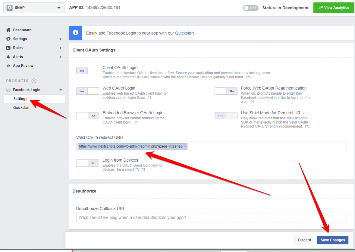Viewport: 355px width, 252px height.
Task: Open help for Login from Devices
Action: (143, 170)
